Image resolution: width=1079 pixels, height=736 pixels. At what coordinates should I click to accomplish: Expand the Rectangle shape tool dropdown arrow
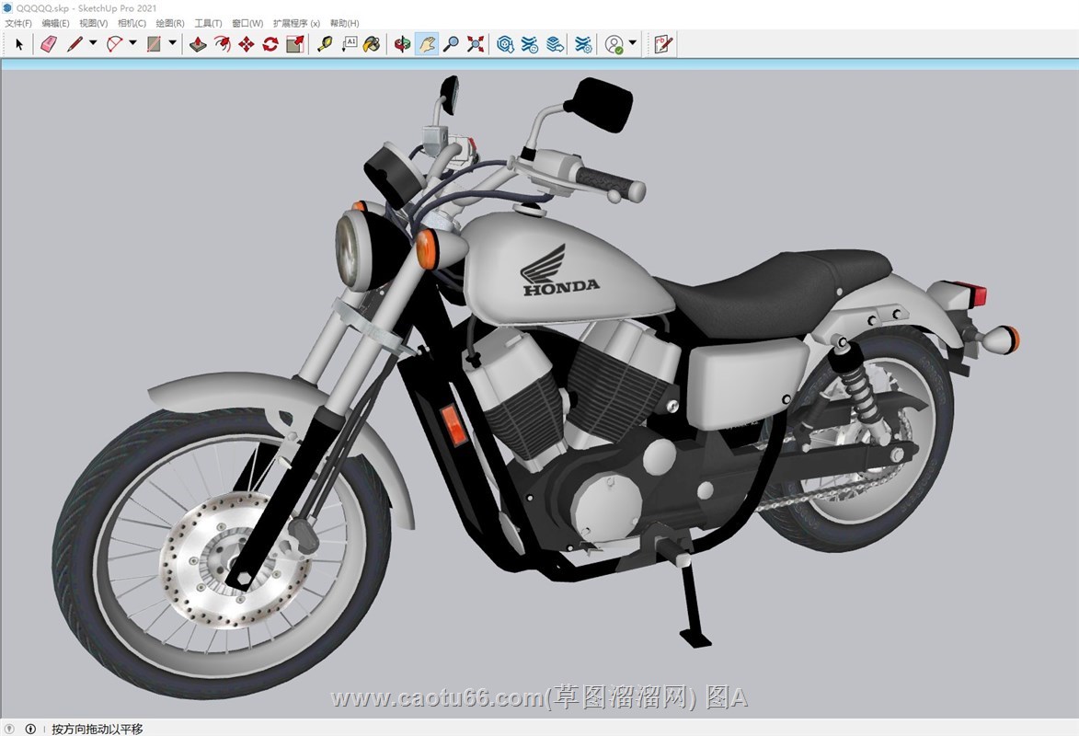click(x=173, y=43)
